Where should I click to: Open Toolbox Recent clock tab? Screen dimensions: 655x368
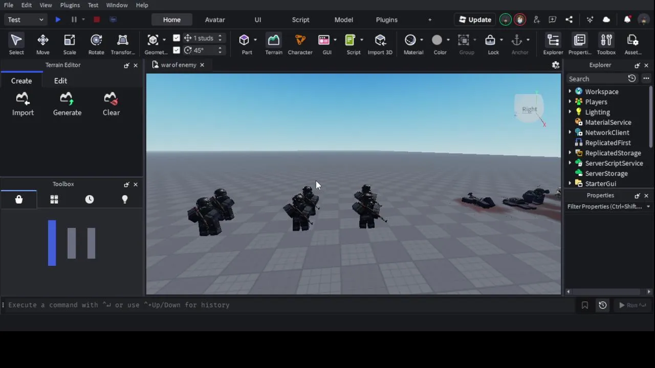click(x=90, y=199)
